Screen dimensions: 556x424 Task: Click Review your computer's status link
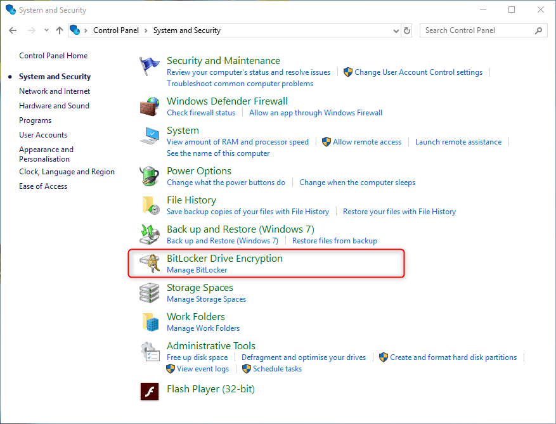point(249,72)
